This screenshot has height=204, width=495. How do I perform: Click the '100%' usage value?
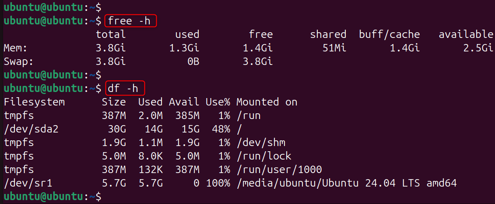pos(218,183)
